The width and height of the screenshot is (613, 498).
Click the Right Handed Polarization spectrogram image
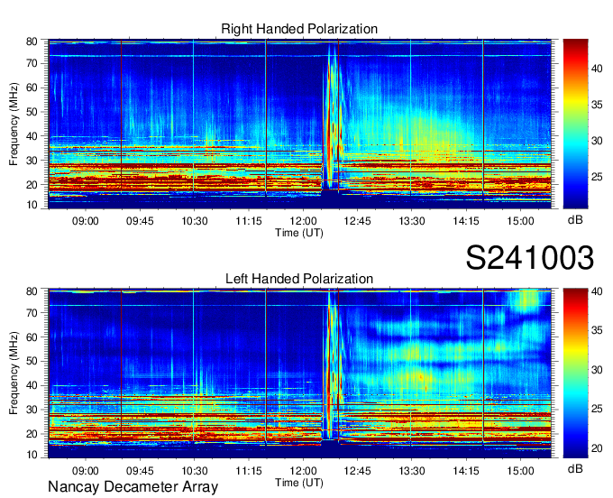[x=300, y=124]
